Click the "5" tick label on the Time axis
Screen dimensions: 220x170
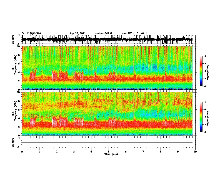[109, 152]
